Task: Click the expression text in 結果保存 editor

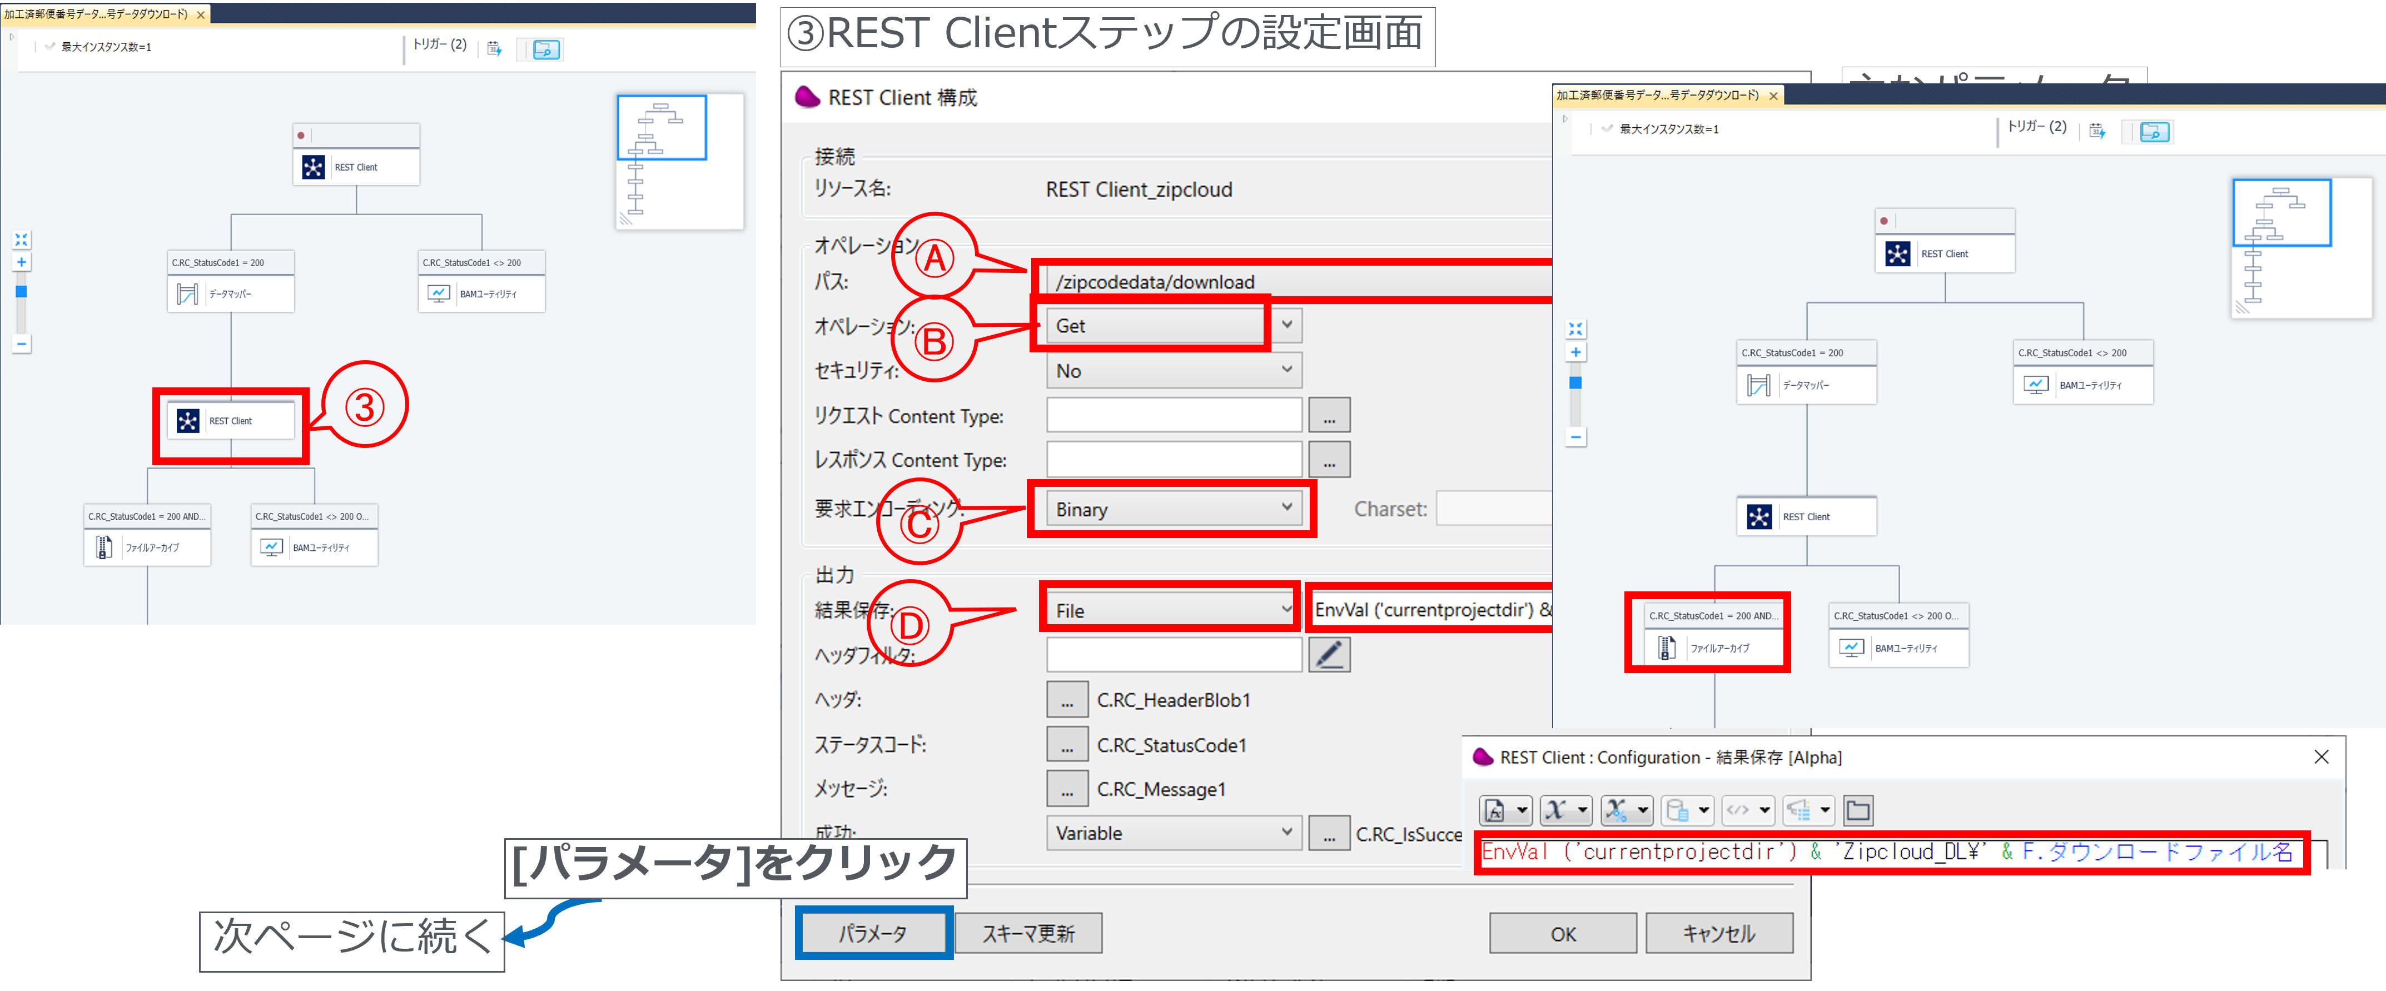Action: click(1887, 851)
